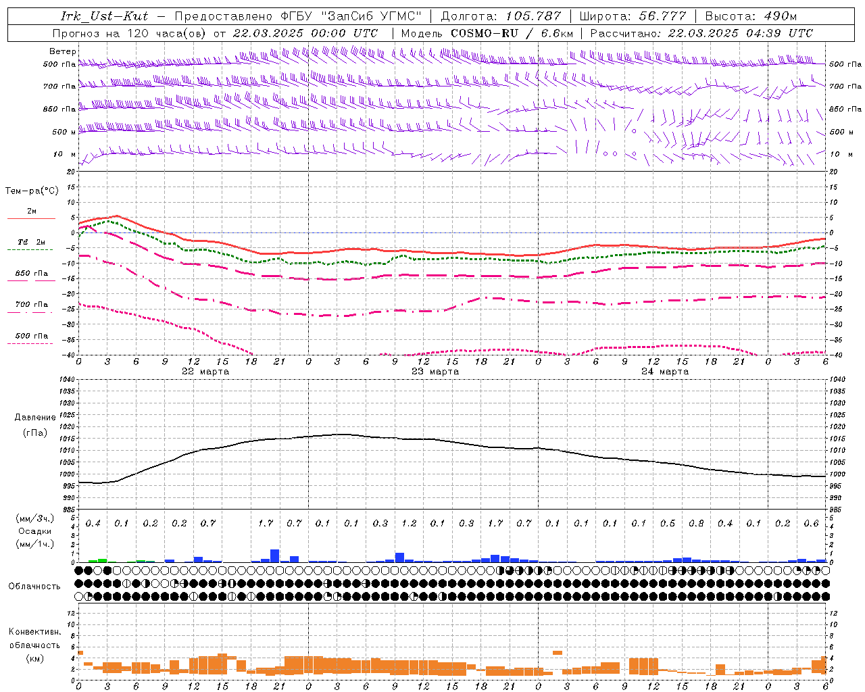Click the station name Irk_Ust-Kut
The width and height of the screenshot is (865, 692).
(105, 16)
